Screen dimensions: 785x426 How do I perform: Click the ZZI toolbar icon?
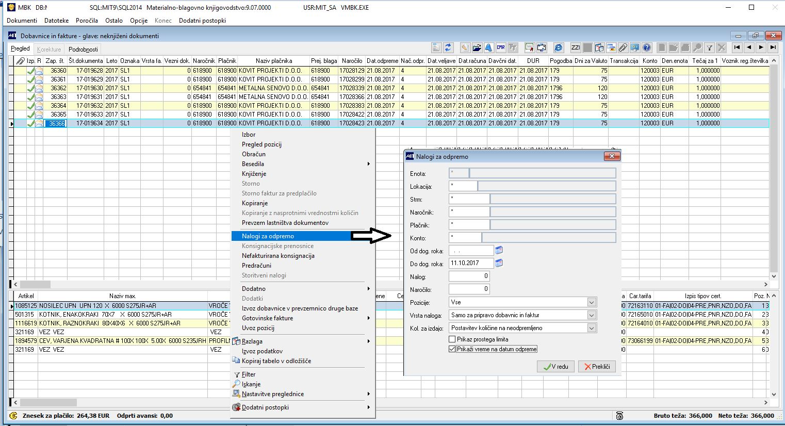click(x=576, y=47)
